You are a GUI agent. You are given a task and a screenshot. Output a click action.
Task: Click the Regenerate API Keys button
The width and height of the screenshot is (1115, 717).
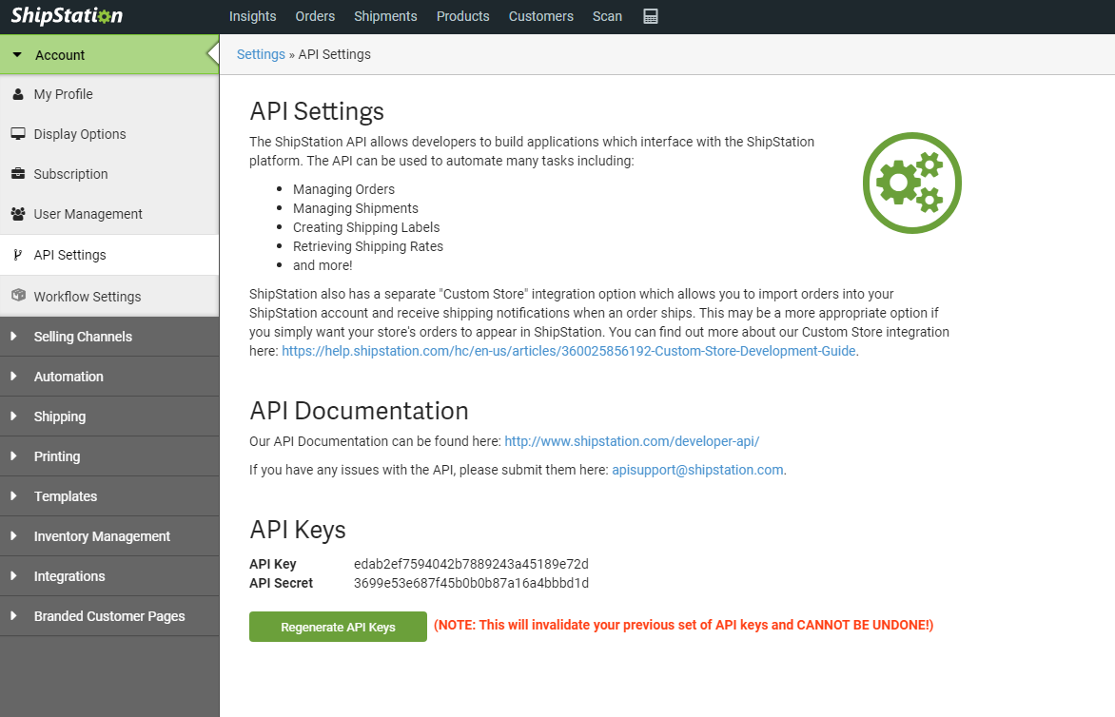pyautogui.click(x=338, y=627)
